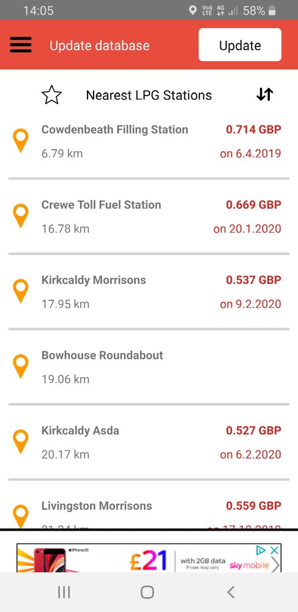The image size is (298, 612).
Task: Open Cowdenbeath Filling Station entry
Action: click(x=149, y=141)
